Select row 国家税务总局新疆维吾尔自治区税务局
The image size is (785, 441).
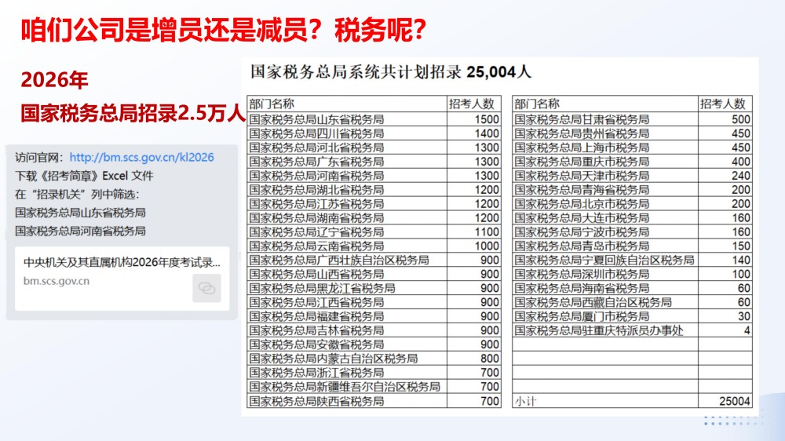pos(374,386)
